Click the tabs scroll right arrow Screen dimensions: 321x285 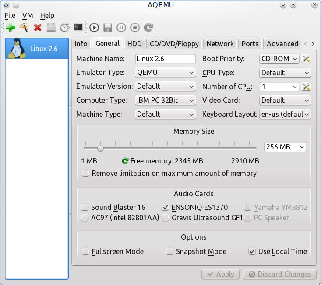point(313,44)
